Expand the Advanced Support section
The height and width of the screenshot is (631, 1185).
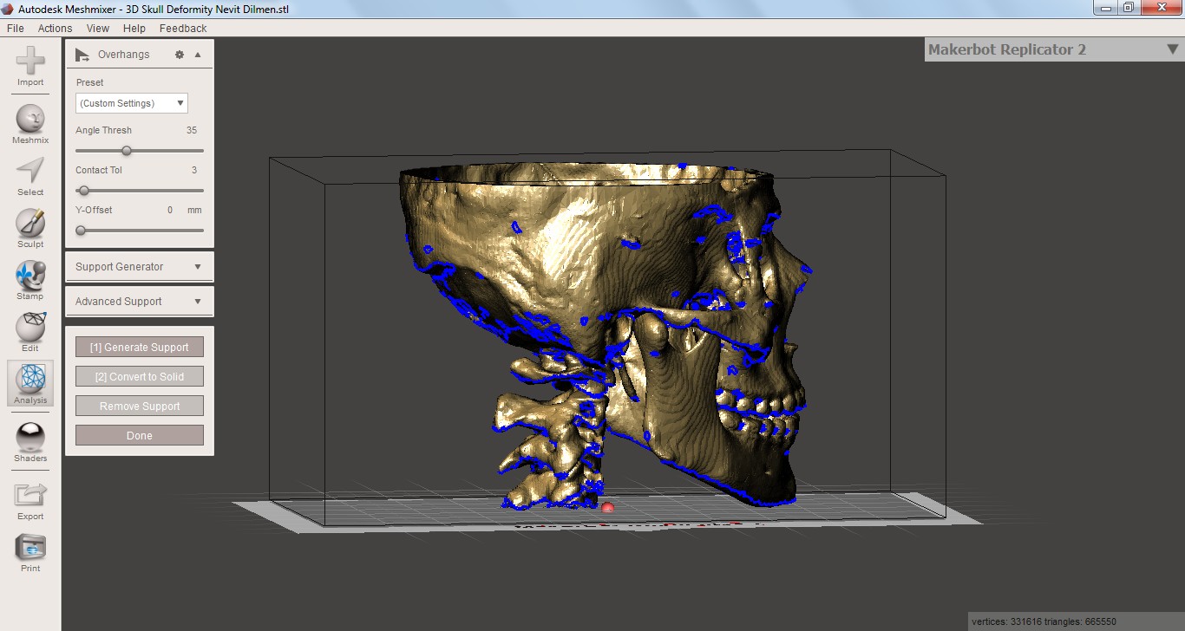139,301
